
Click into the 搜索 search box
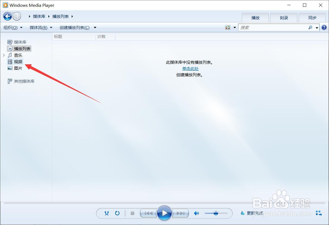[273, 27]
